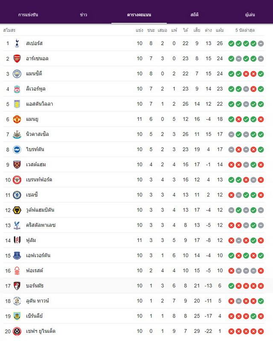
Task: Select the ผู้เล่น (players) tab
Action: (250, 15)
